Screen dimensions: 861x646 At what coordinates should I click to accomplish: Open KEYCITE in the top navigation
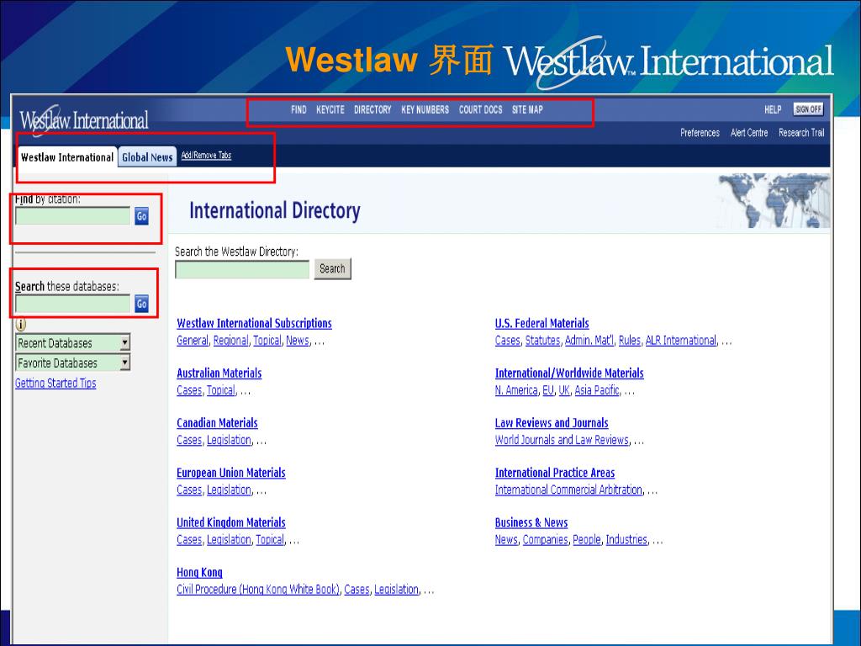pyautogui.click(x=330, y=110)
